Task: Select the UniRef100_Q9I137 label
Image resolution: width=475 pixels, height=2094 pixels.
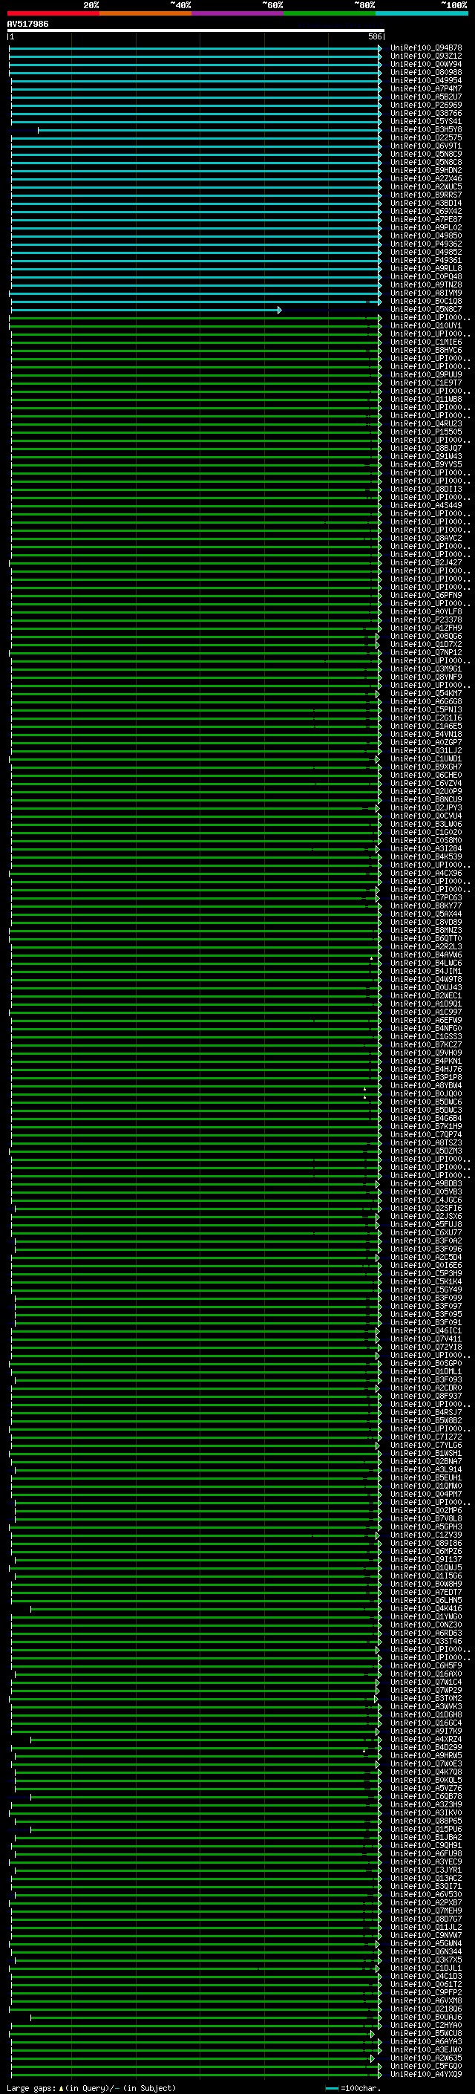Action: pyautogui.click(x=425, y=1559)
